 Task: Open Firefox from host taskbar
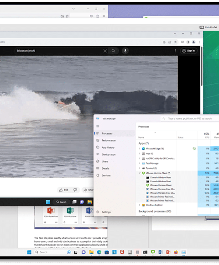(x=176, y=252)
